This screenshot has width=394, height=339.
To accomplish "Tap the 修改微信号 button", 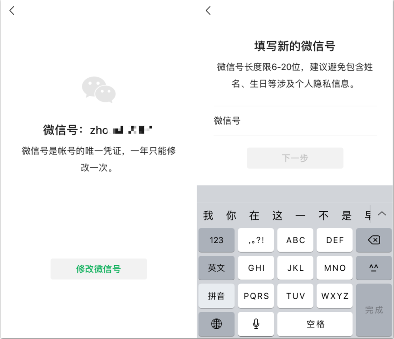I will [99, 269].
